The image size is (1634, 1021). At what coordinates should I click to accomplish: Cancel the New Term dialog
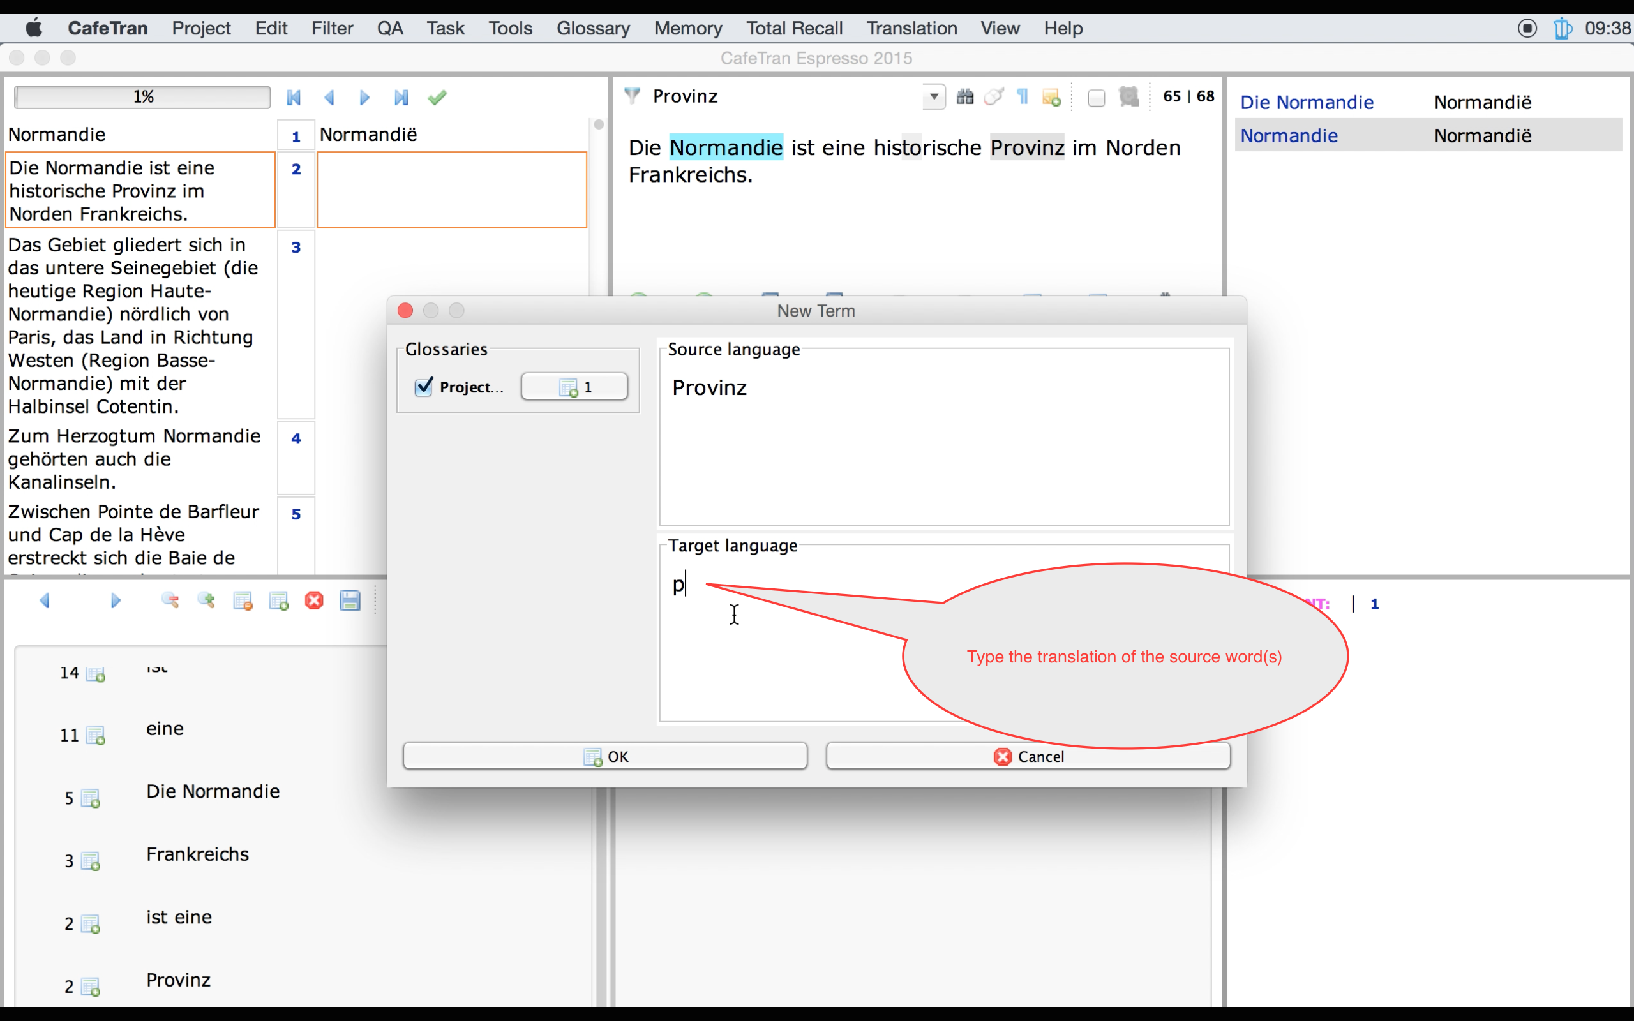click(x=1028, y=756)
